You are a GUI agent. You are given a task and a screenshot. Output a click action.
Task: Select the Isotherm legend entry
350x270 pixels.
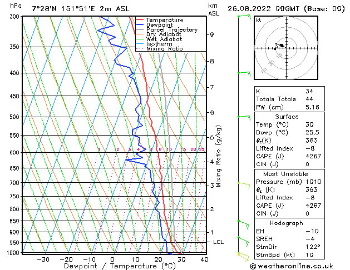point(159,44)
